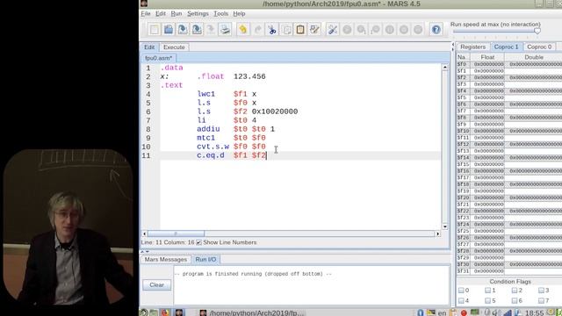Open the Coproc 1 tab

[x=506, y=47]
